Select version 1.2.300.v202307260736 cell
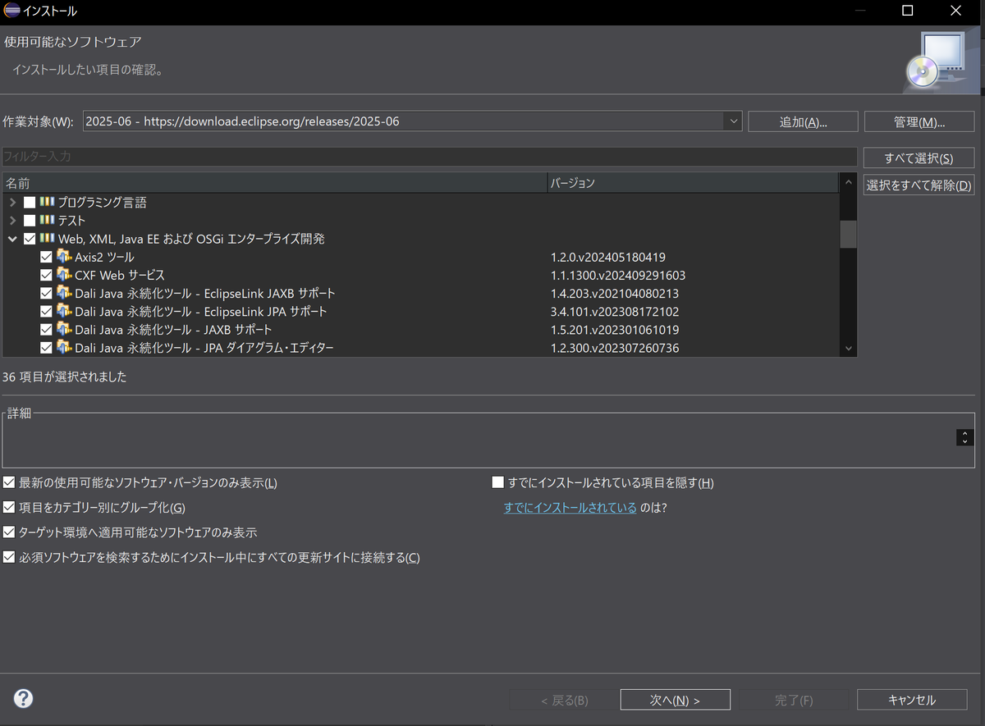The height and width of the screenshot is (726, 985). (x=615, y=348)
